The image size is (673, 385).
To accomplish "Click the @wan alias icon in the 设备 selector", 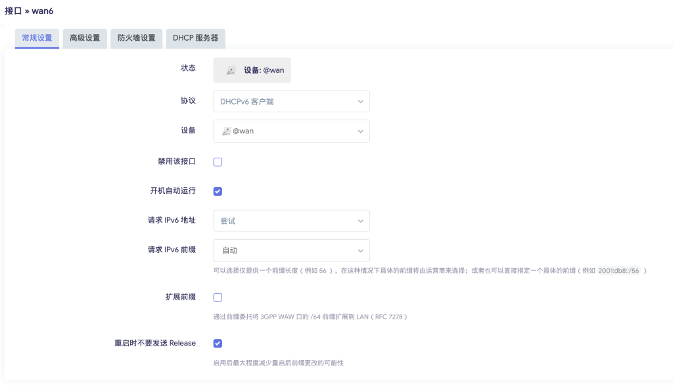I will [226, 131].
